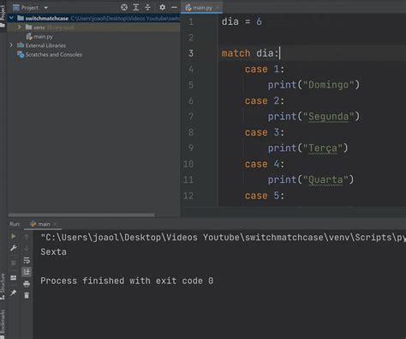
Task: Select main.py in the project tree
Action: click(x=43, y=36)
